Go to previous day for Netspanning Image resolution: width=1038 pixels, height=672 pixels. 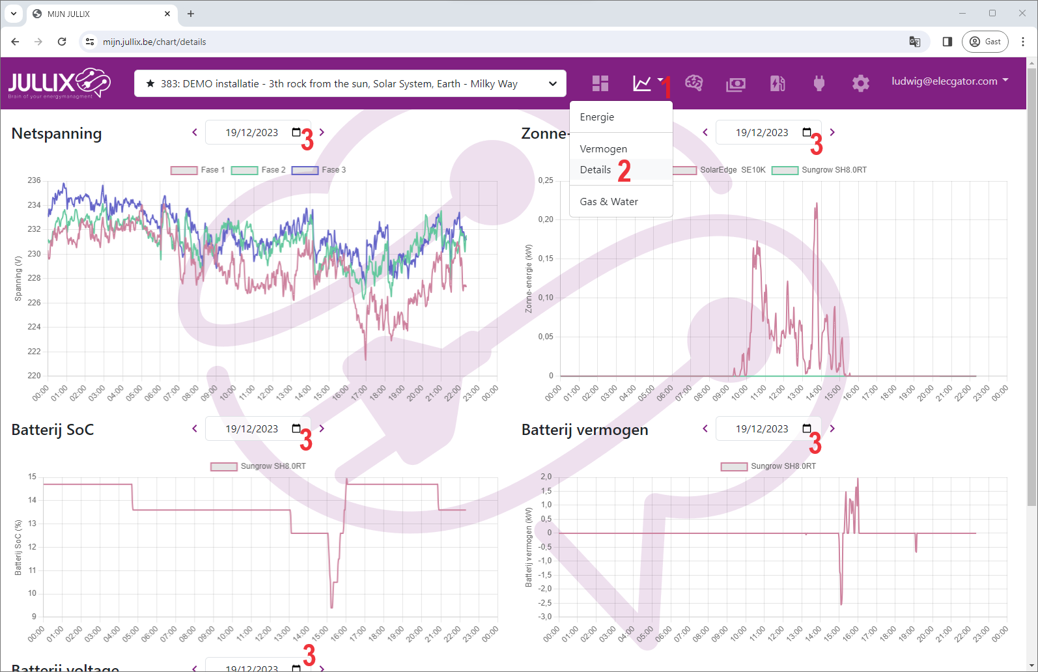[x=195, y=133]
